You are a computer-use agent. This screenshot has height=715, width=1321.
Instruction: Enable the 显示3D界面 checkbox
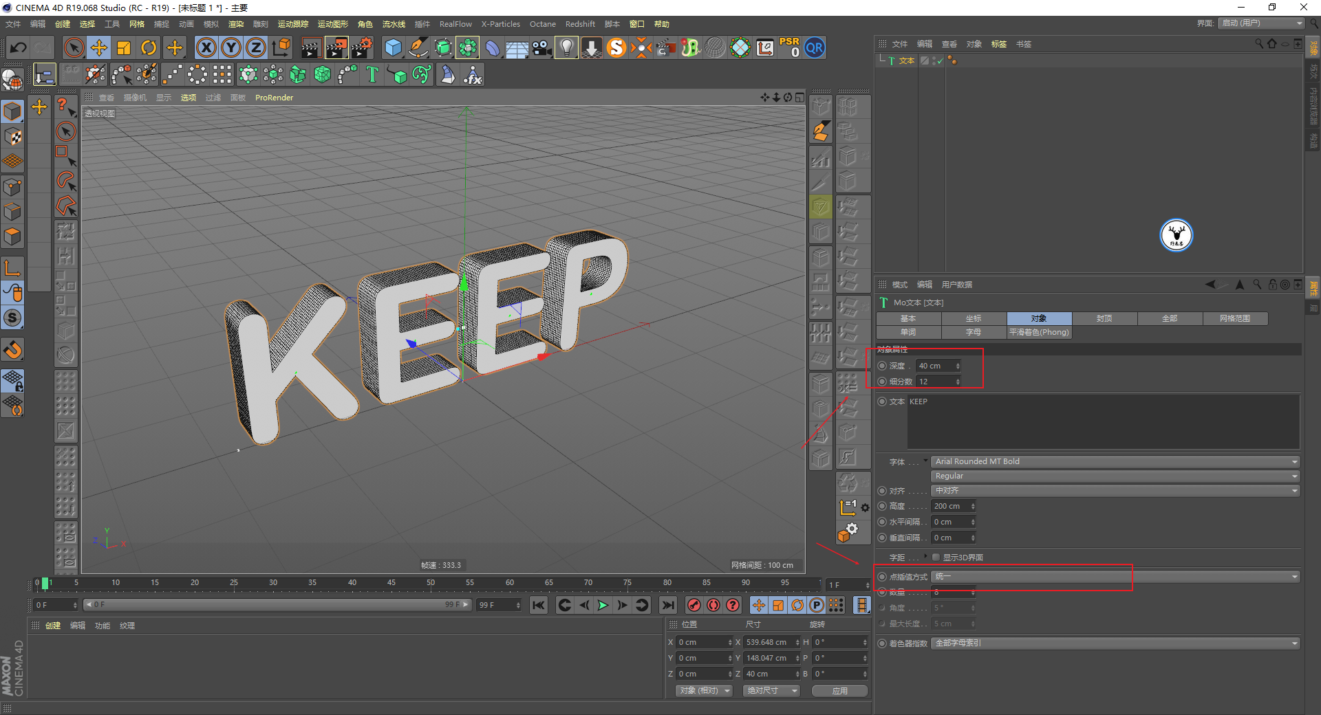tap(936, 557)
